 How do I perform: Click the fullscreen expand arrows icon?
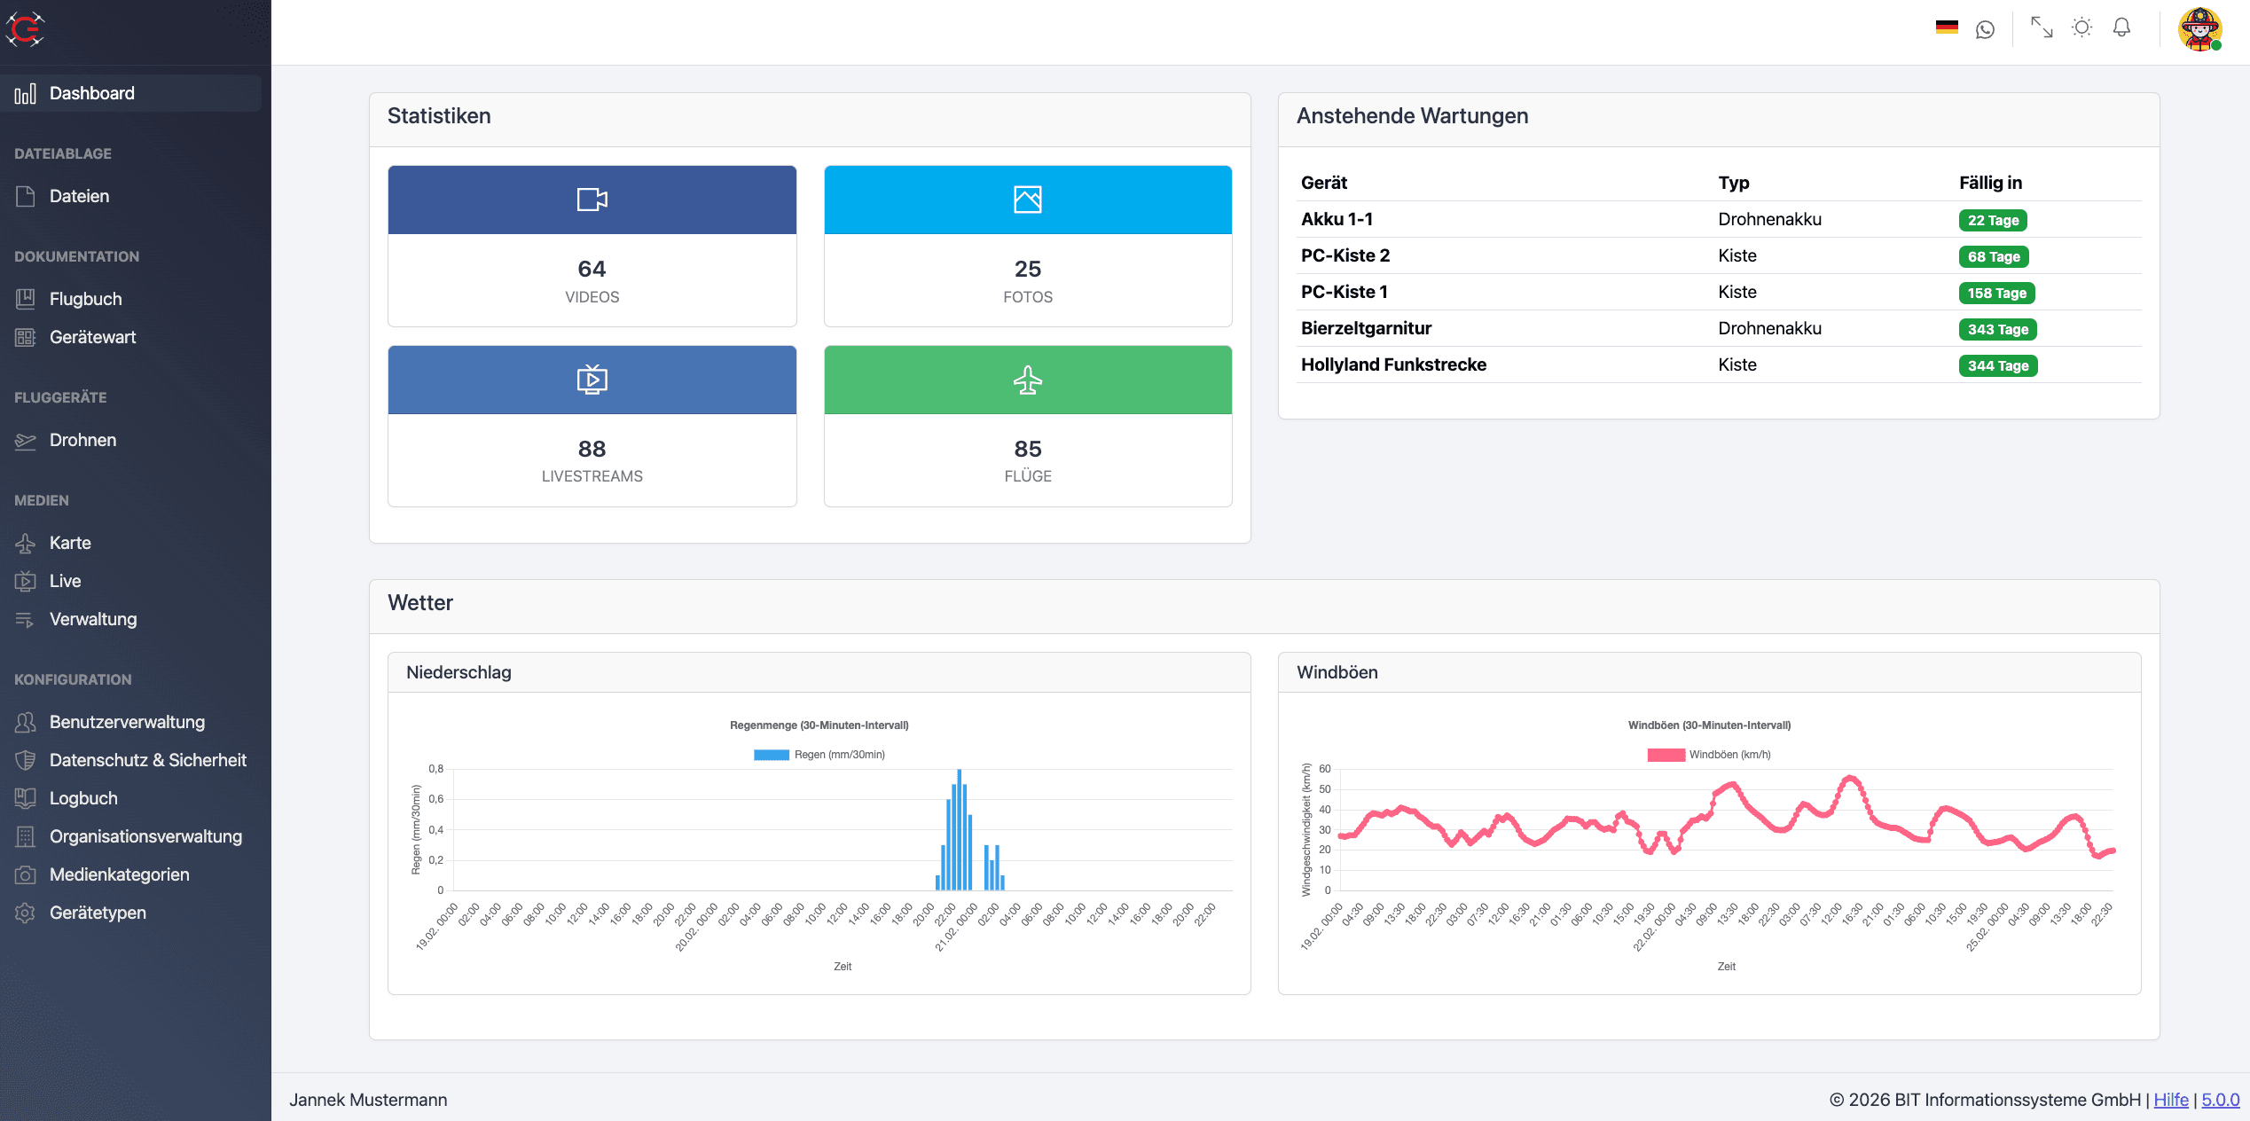click(2042, 27)
